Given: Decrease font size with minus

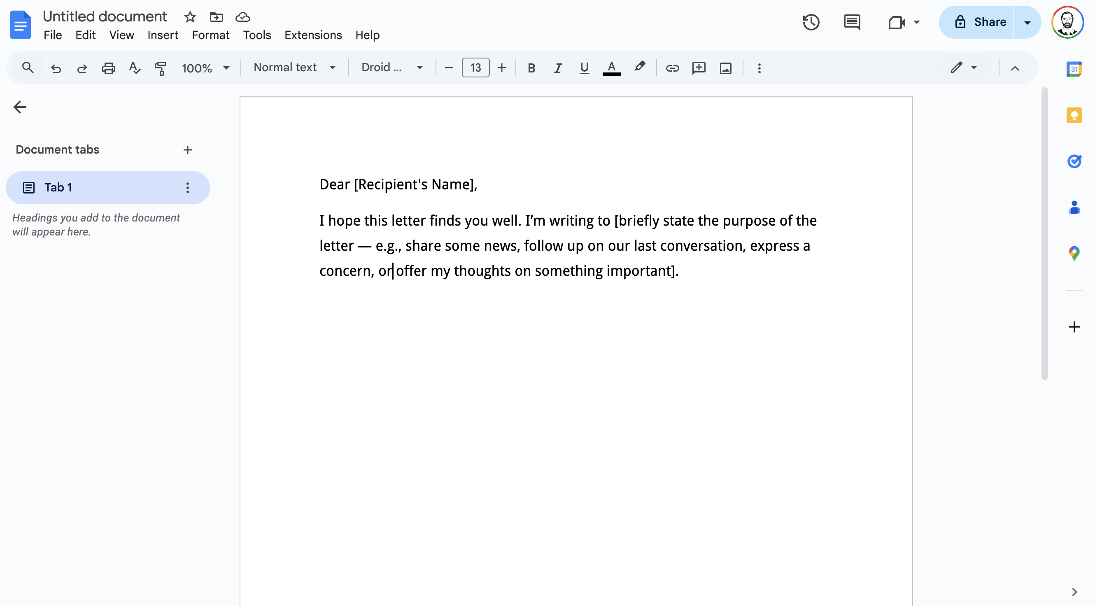Looking at the screenshot, I should tap(448, 68).
